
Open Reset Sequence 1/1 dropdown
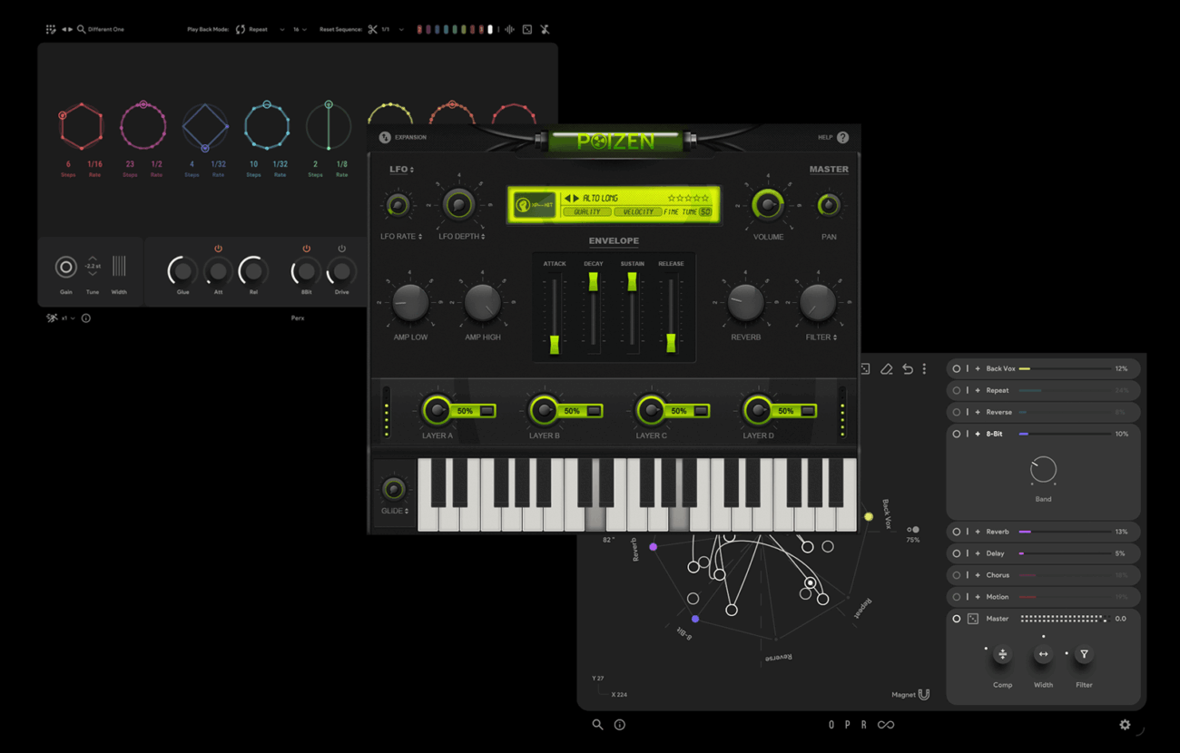[392, 29]
